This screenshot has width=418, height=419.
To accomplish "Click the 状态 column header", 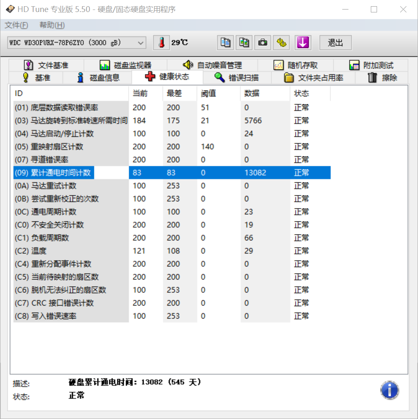I will tap(310, 93).
